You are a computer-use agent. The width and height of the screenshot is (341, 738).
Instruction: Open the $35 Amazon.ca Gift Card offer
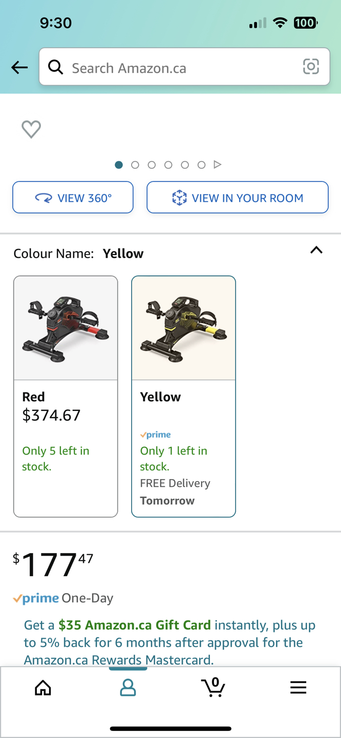click(x=135, y=625)
